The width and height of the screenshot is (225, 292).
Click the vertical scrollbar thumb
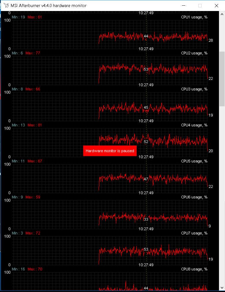point(222,79)
